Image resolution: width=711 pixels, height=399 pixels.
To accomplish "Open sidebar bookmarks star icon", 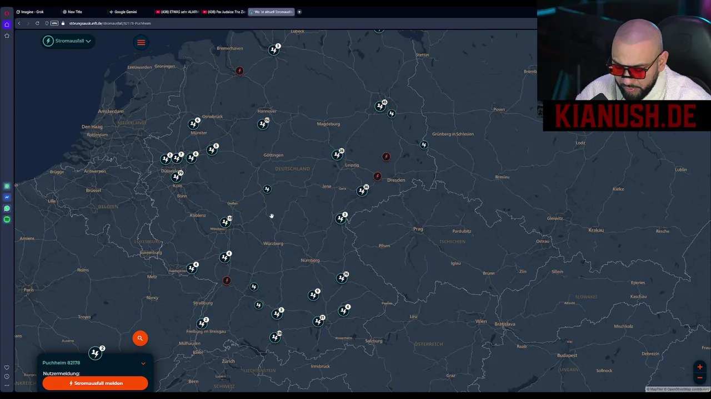I will point(7,35).
